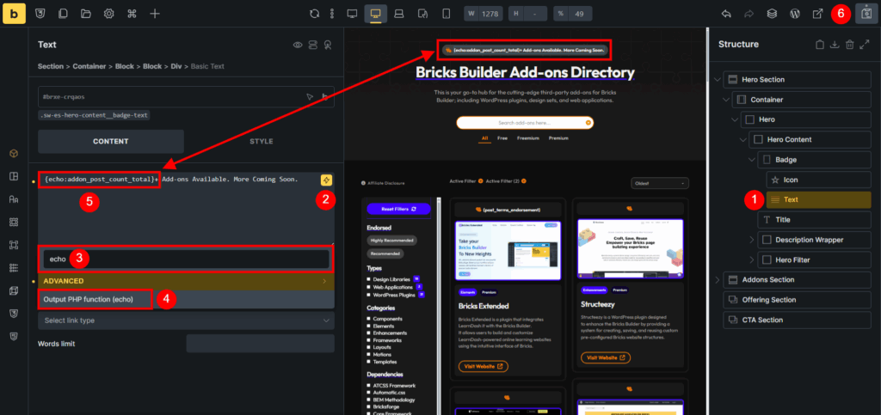The height and width of the screenshot is (415, 881).
Task: Switch to the large desktop breakpoint
Action: click(x=352, y=14)
